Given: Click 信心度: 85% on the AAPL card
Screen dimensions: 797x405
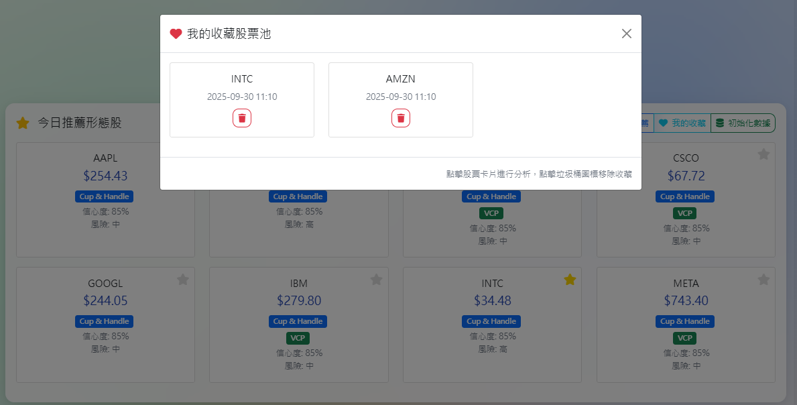Looking at the screenshot, I should coord(106,211).
